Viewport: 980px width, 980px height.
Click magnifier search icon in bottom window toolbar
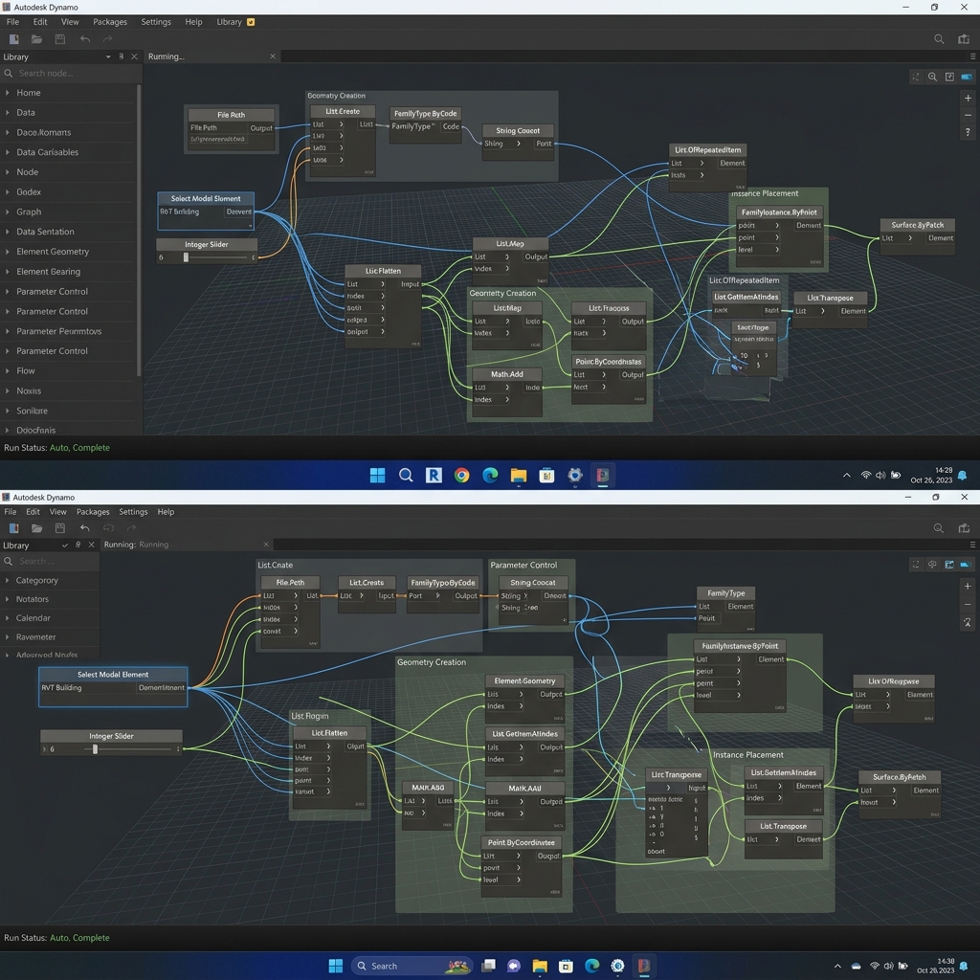[x=938, y=528]
